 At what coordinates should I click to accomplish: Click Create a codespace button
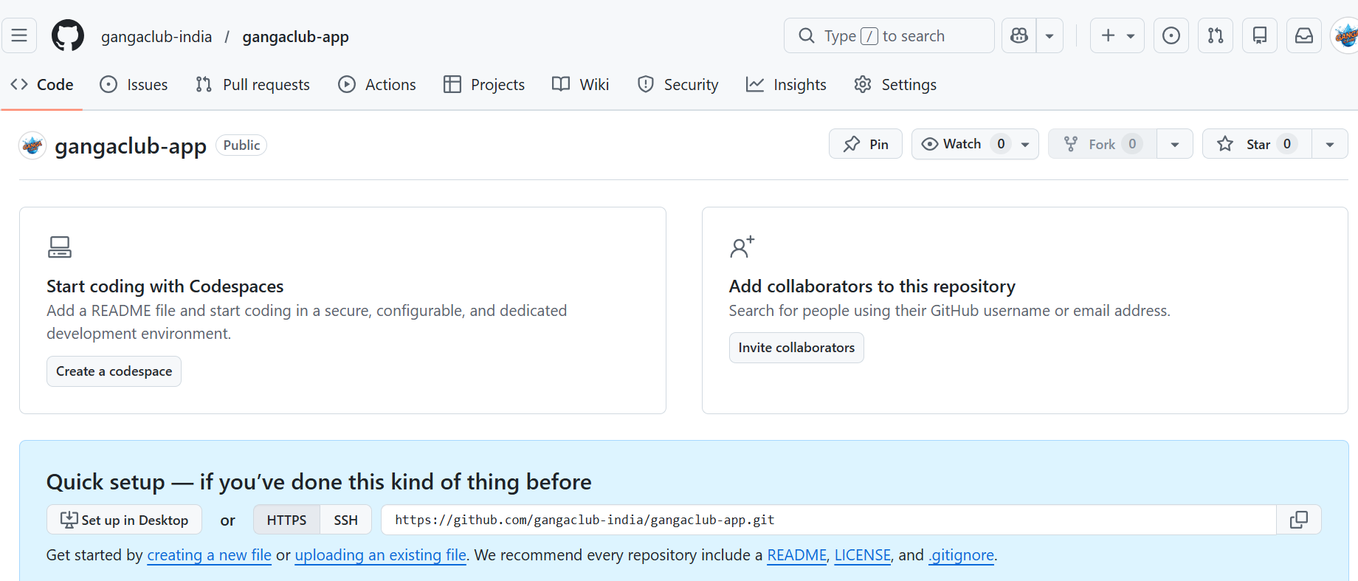114,371
